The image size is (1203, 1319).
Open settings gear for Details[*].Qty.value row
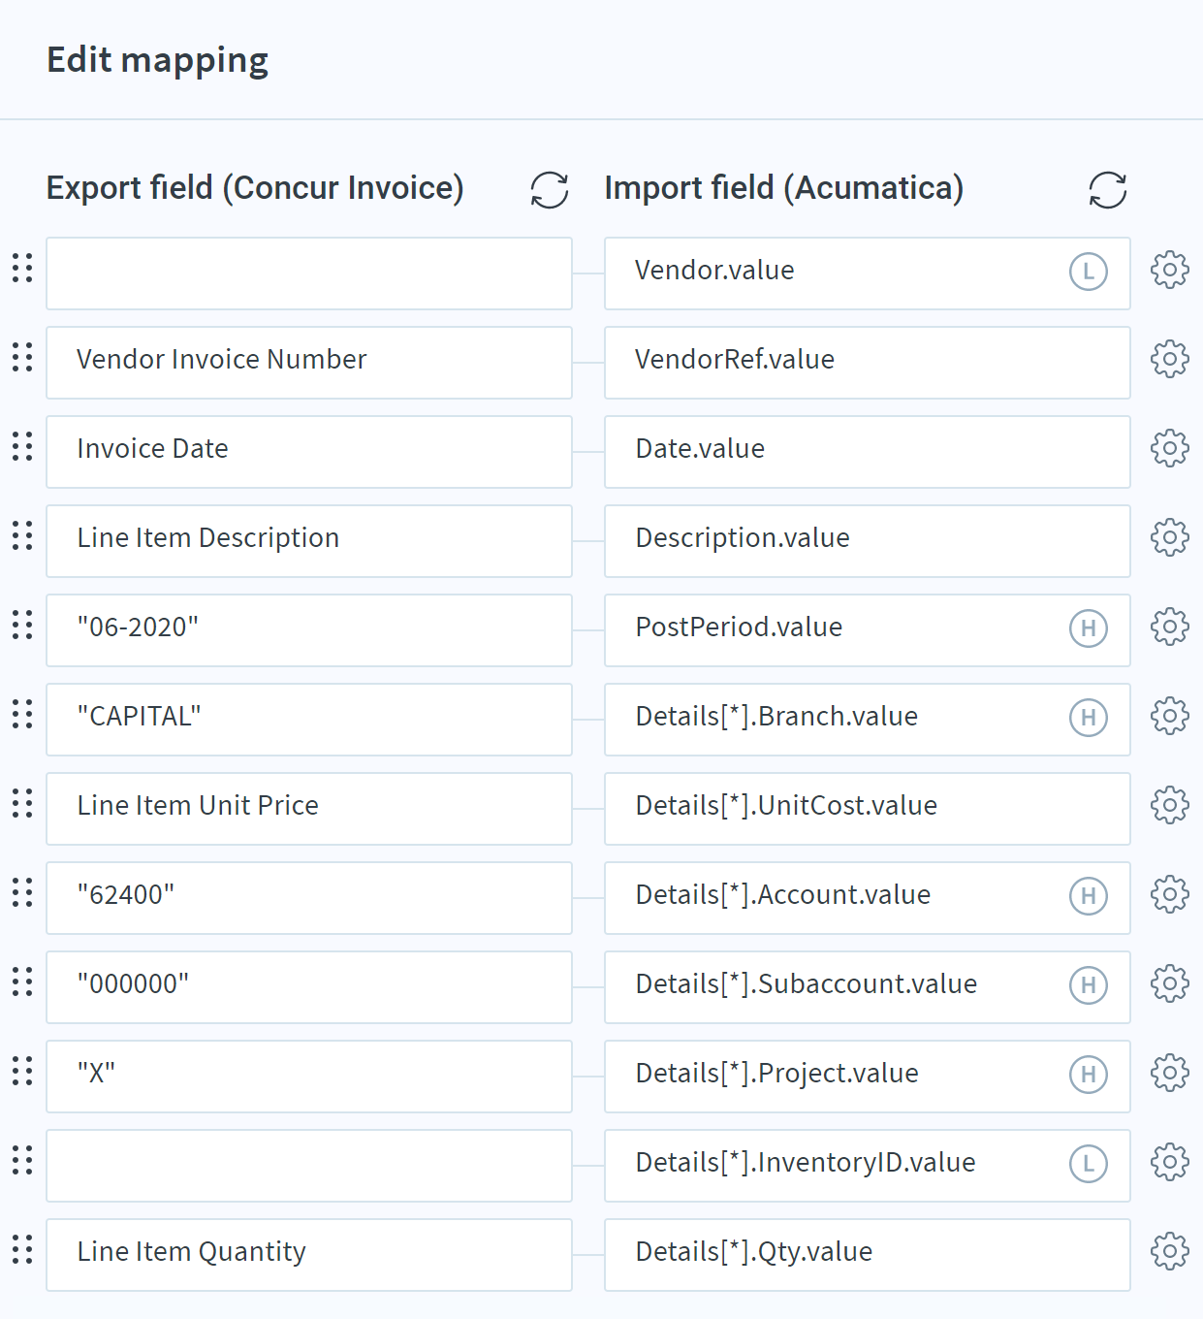pos(1170,1251)
